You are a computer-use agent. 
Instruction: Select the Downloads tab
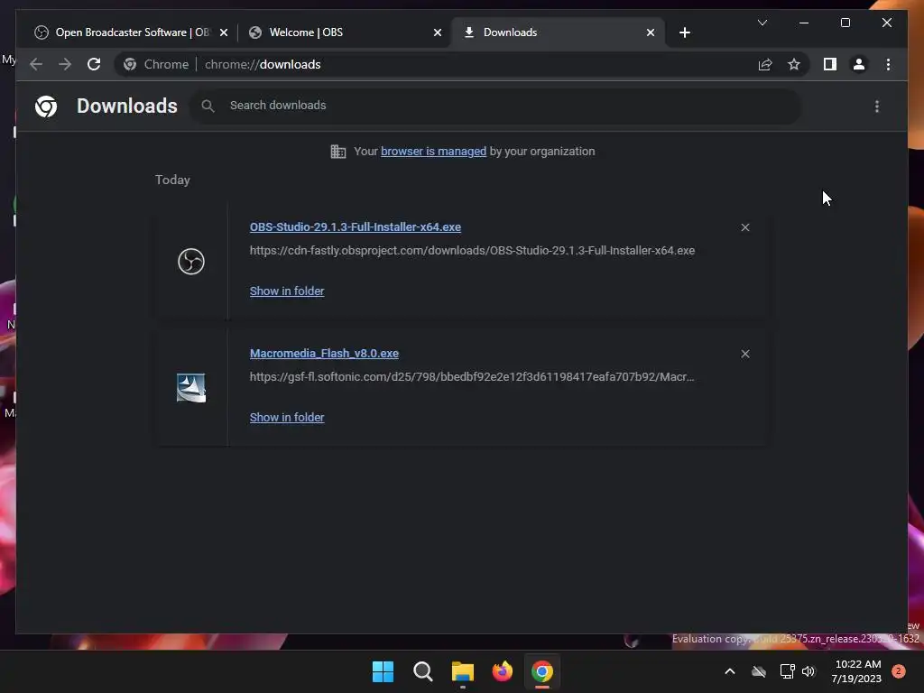point(558,32)
